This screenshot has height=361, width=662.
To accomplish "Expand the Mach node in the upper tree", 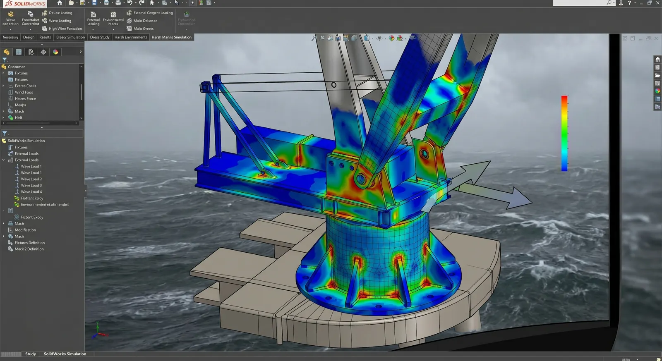I will pyautogui.click(x=3, y=111).
